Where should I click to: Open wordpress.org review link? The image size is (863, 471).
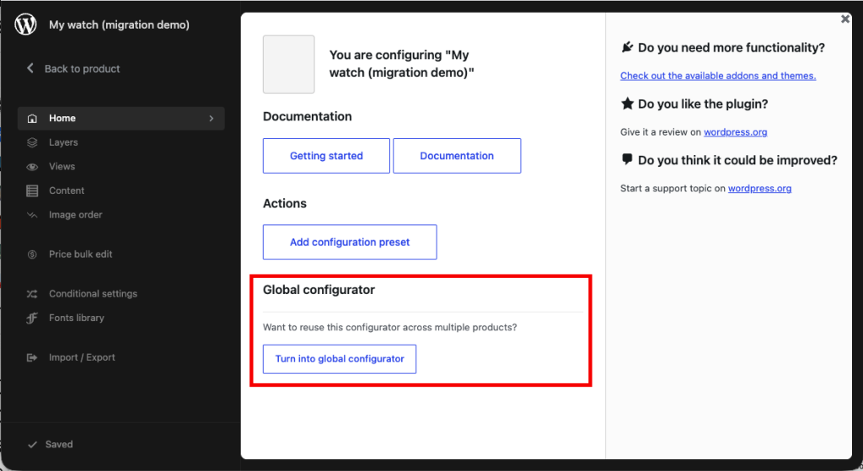tap(735, 132)
